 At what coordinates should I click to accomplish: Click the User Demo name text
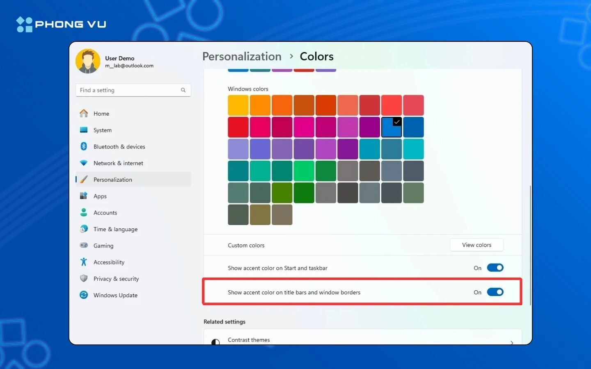[119, 58]
